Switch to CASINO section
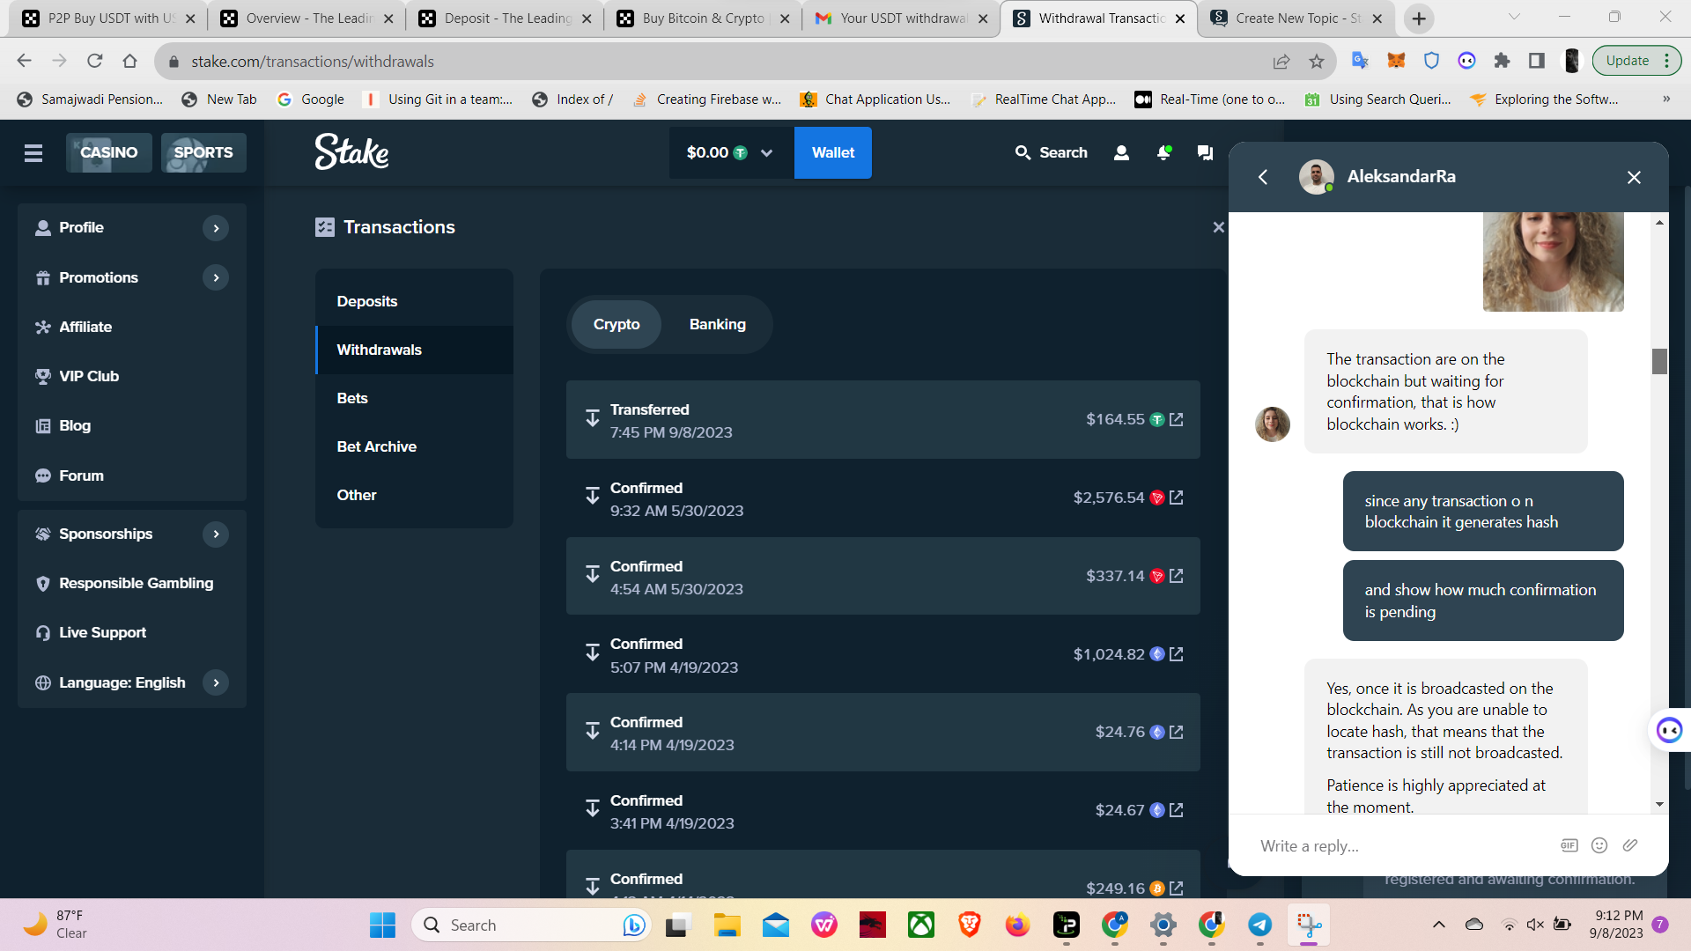Viewport: 1691px width, 951px height. [x=109, y=152]
